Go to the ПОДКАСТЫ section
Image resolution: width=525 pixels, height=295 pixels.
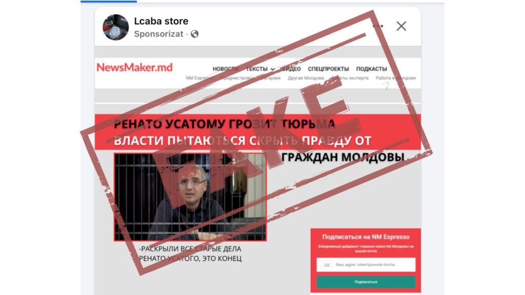371,69
